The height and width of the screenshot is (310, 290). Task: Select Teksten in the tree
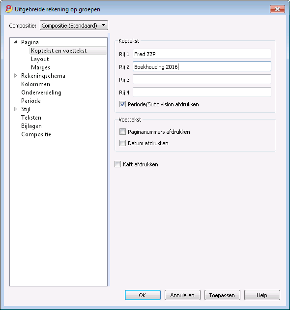[x=31, y=118]
